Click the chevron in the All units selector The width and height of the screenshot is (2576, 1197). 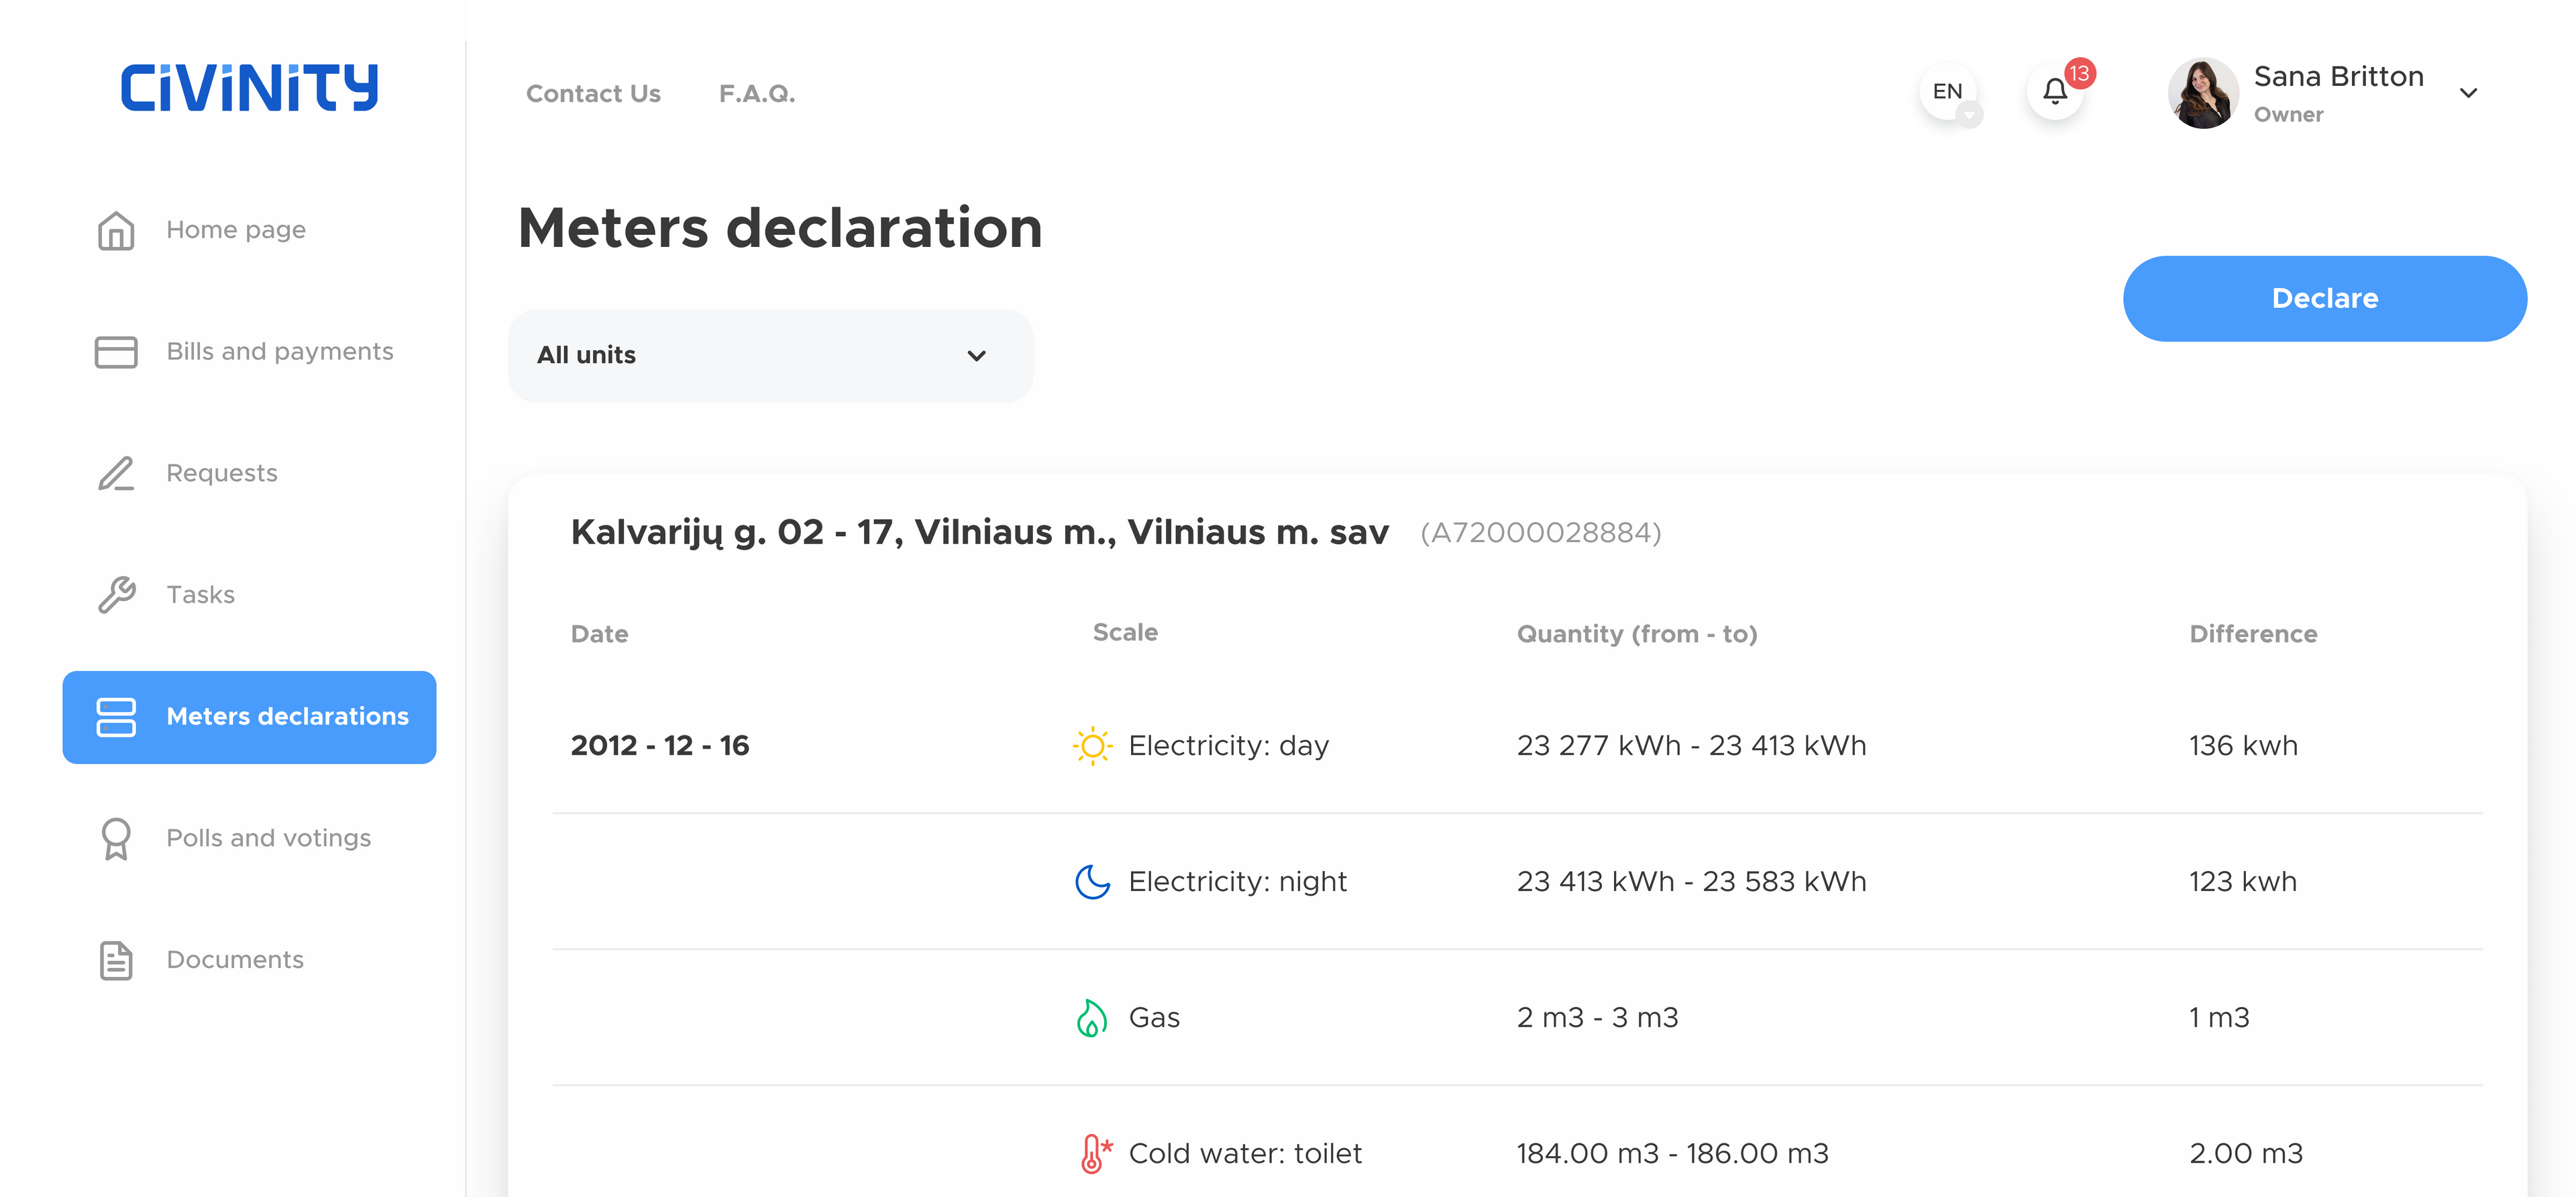point(977,356)
